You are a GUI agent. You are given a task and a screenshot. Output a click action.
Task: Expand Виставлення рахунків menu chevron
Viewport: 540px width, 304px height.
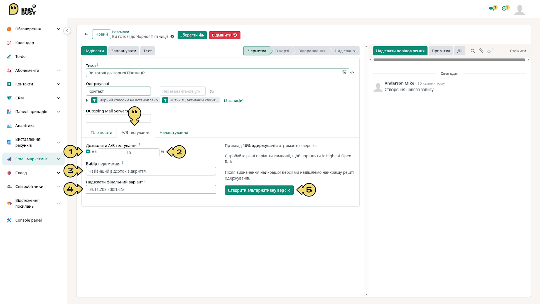[x=58, y=142]
